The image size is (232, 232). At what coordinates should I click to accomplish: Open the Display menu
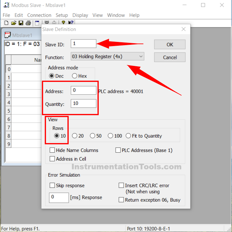(x=80, y=15)
